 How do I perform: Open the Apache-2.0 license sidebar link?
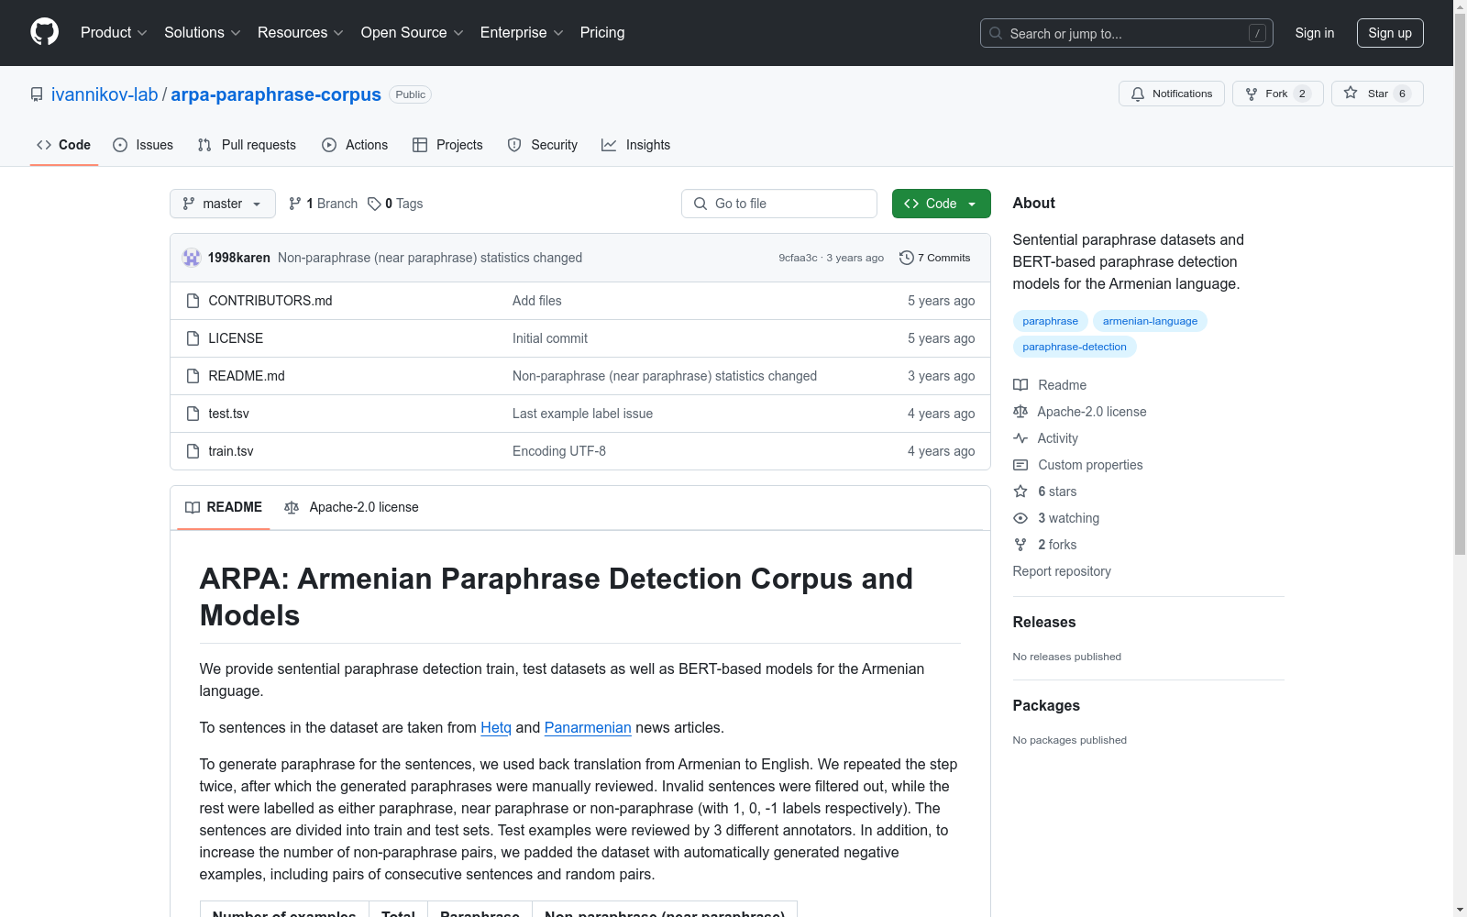1080,412
